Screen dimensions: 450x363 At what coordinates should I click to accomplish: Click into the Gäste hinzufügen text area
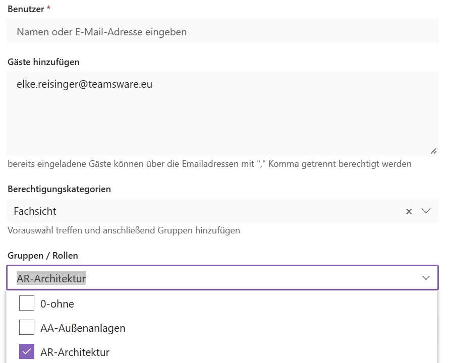(222, 113)
